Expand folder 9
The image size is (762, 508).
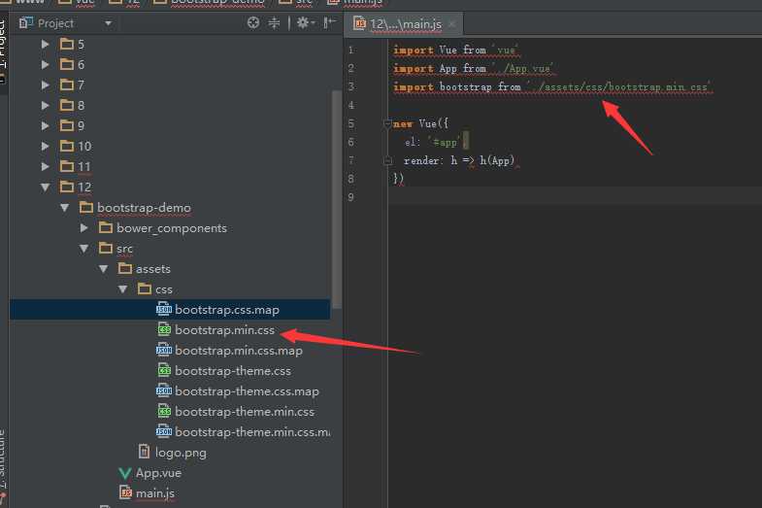pos(46,126)
